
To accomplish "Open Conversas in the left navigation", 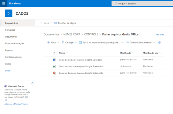I will coord(10,30).
